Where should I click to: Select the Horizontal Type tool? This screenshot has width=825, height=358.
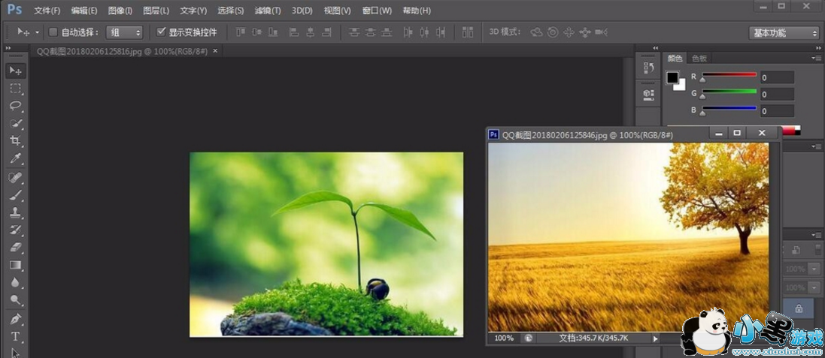click(x=15, y=336)
